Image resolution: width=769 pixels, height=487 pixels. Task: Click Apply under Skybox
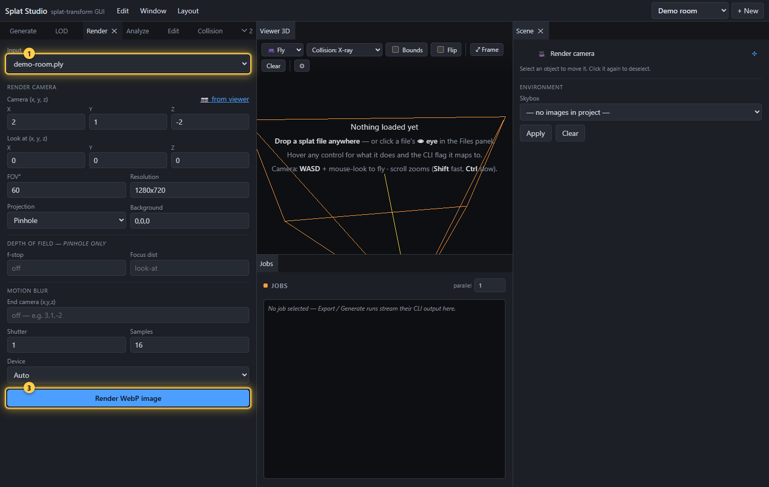coord(536,133)
